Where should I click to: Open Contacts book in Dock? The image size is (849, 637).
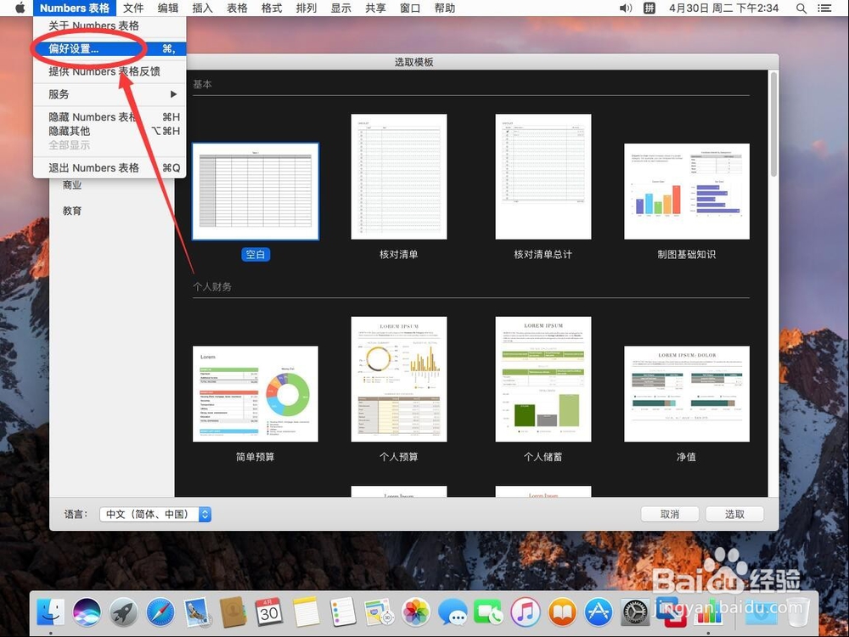point(233,612)
